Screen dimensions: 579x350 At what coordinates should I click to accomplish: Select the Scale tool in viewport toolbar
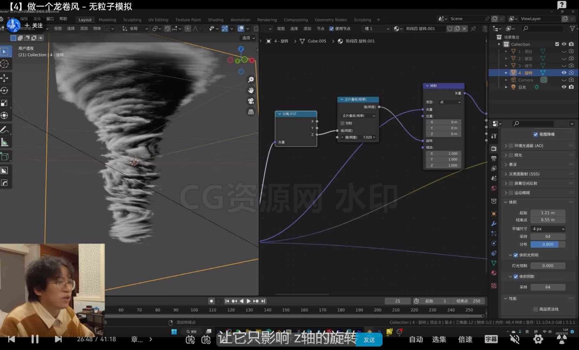pos(5,103)
